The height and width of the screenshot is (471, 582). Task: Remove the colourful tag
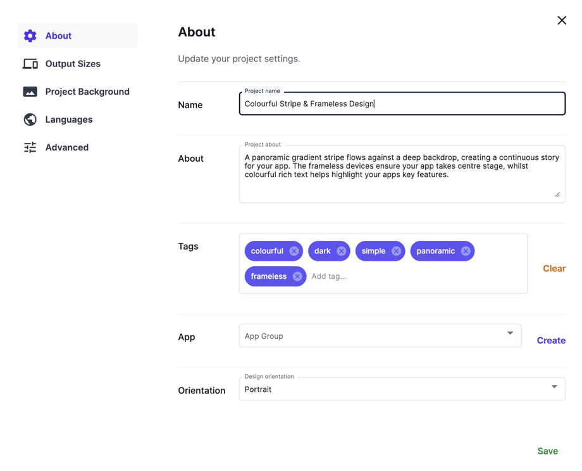tap(294, 251)
